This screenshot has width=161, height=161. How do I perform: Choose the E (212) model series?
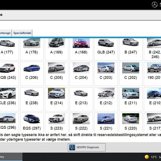(106, 99)
